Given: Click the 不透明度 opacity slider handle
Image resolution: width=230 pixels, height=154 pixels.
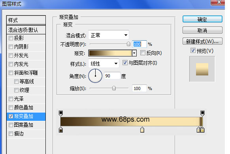Looking at the screenshot, I should (128, 44).
